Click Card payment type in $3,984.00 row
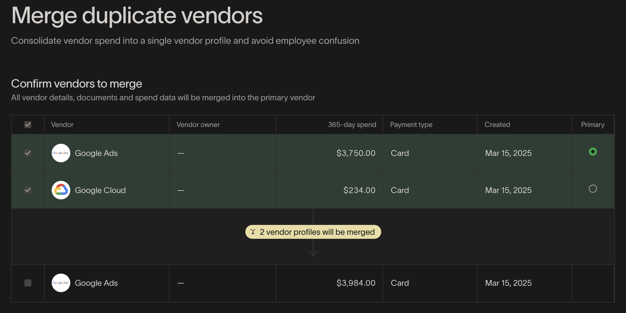This screenshot has width=626, height=313. [x=400, y=283]
